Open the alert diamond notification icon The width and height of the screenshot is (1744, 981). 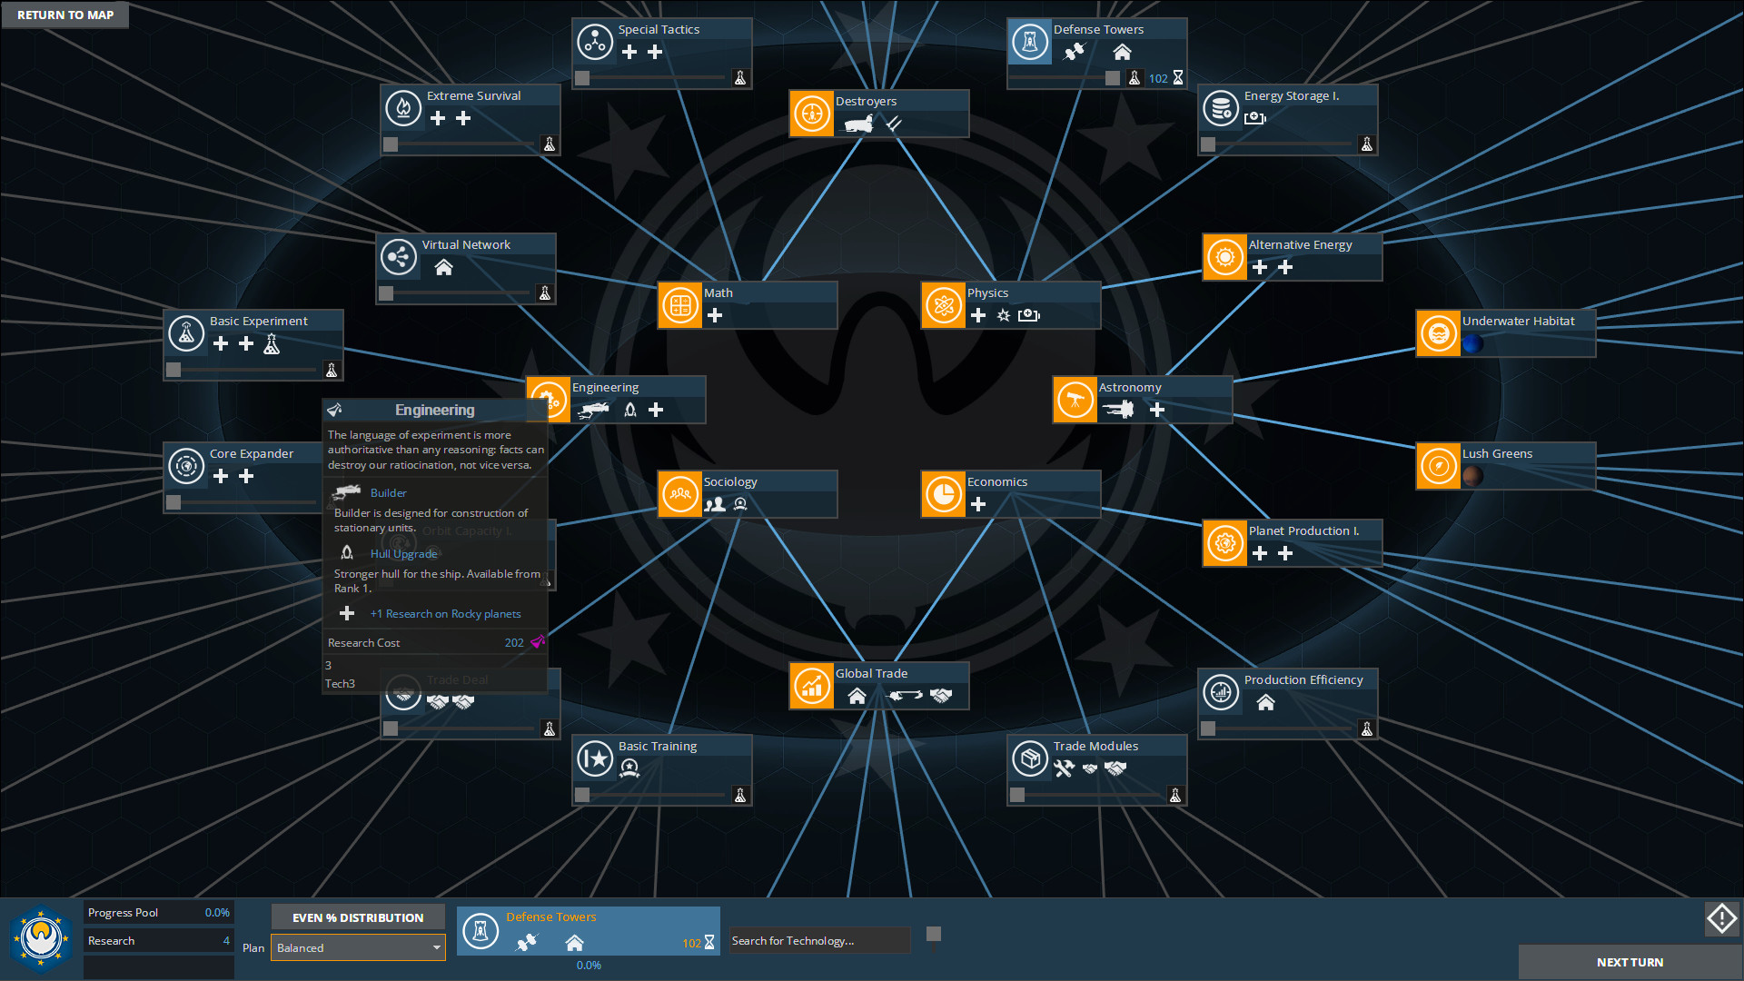click(x=1721, y=919)
